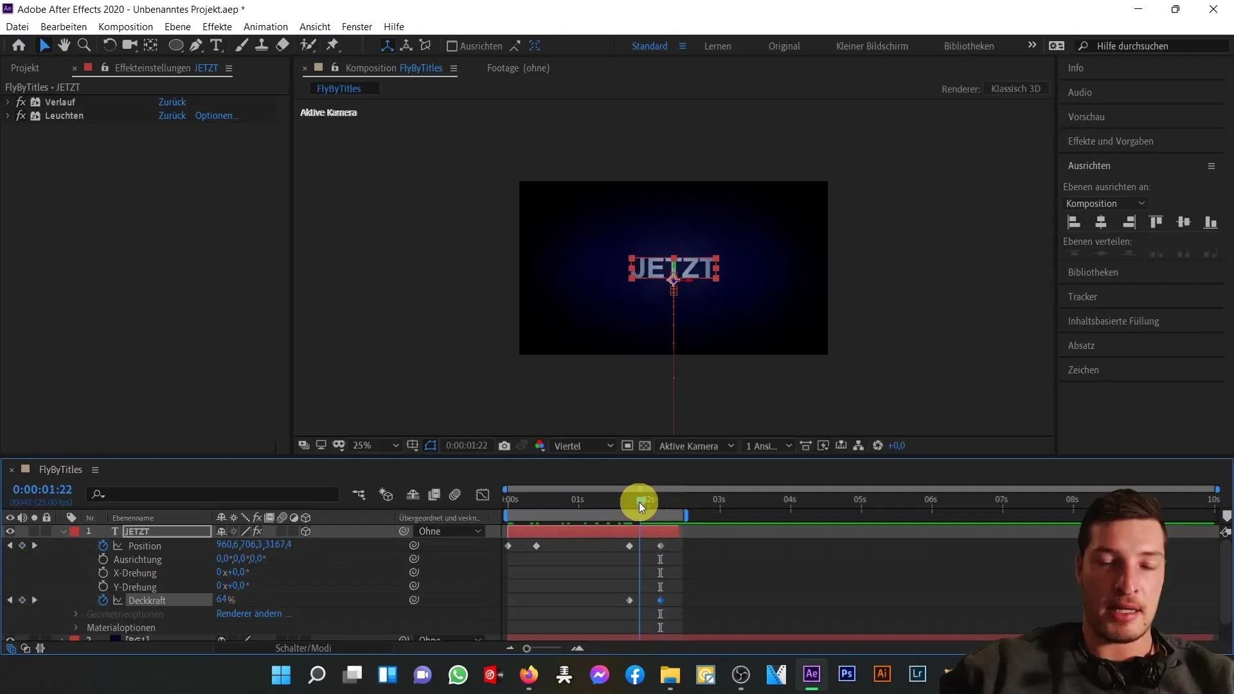
Task: Select the Lernen workspace
Action: click(717, 46)
